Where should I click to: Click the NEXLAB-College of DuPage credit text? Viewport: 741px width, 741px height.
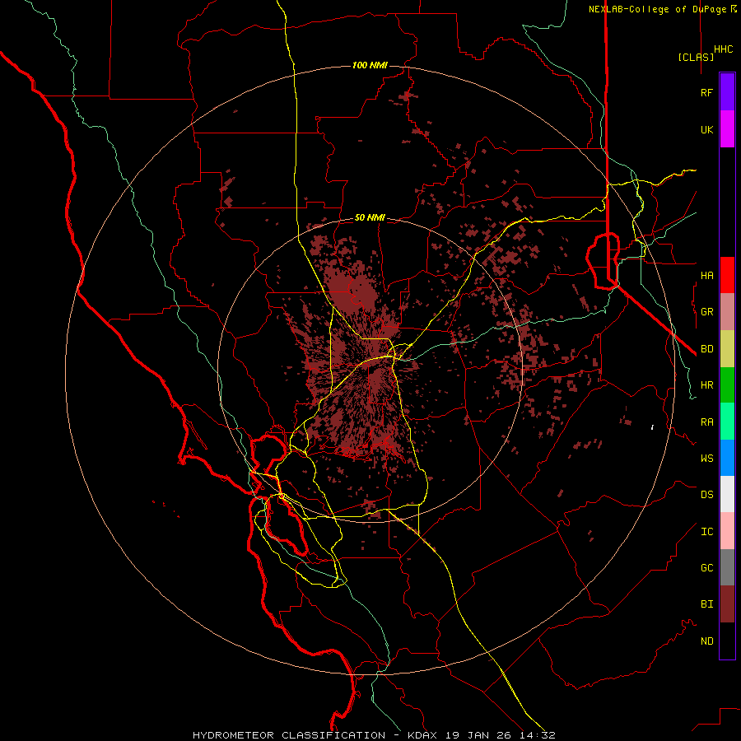click(657, 9)
